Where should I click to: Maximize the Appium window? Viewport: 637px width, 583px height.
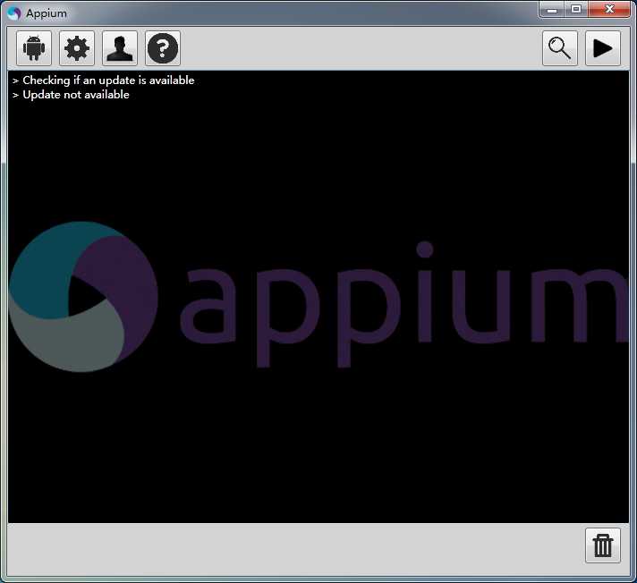[575, 9]
